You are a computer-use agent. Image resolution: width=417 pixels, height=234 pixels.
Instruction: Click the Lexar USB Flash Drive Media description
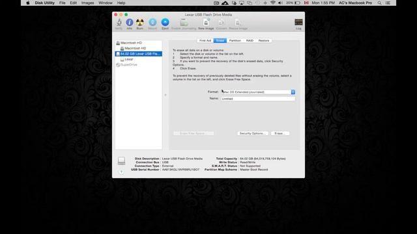182,159
